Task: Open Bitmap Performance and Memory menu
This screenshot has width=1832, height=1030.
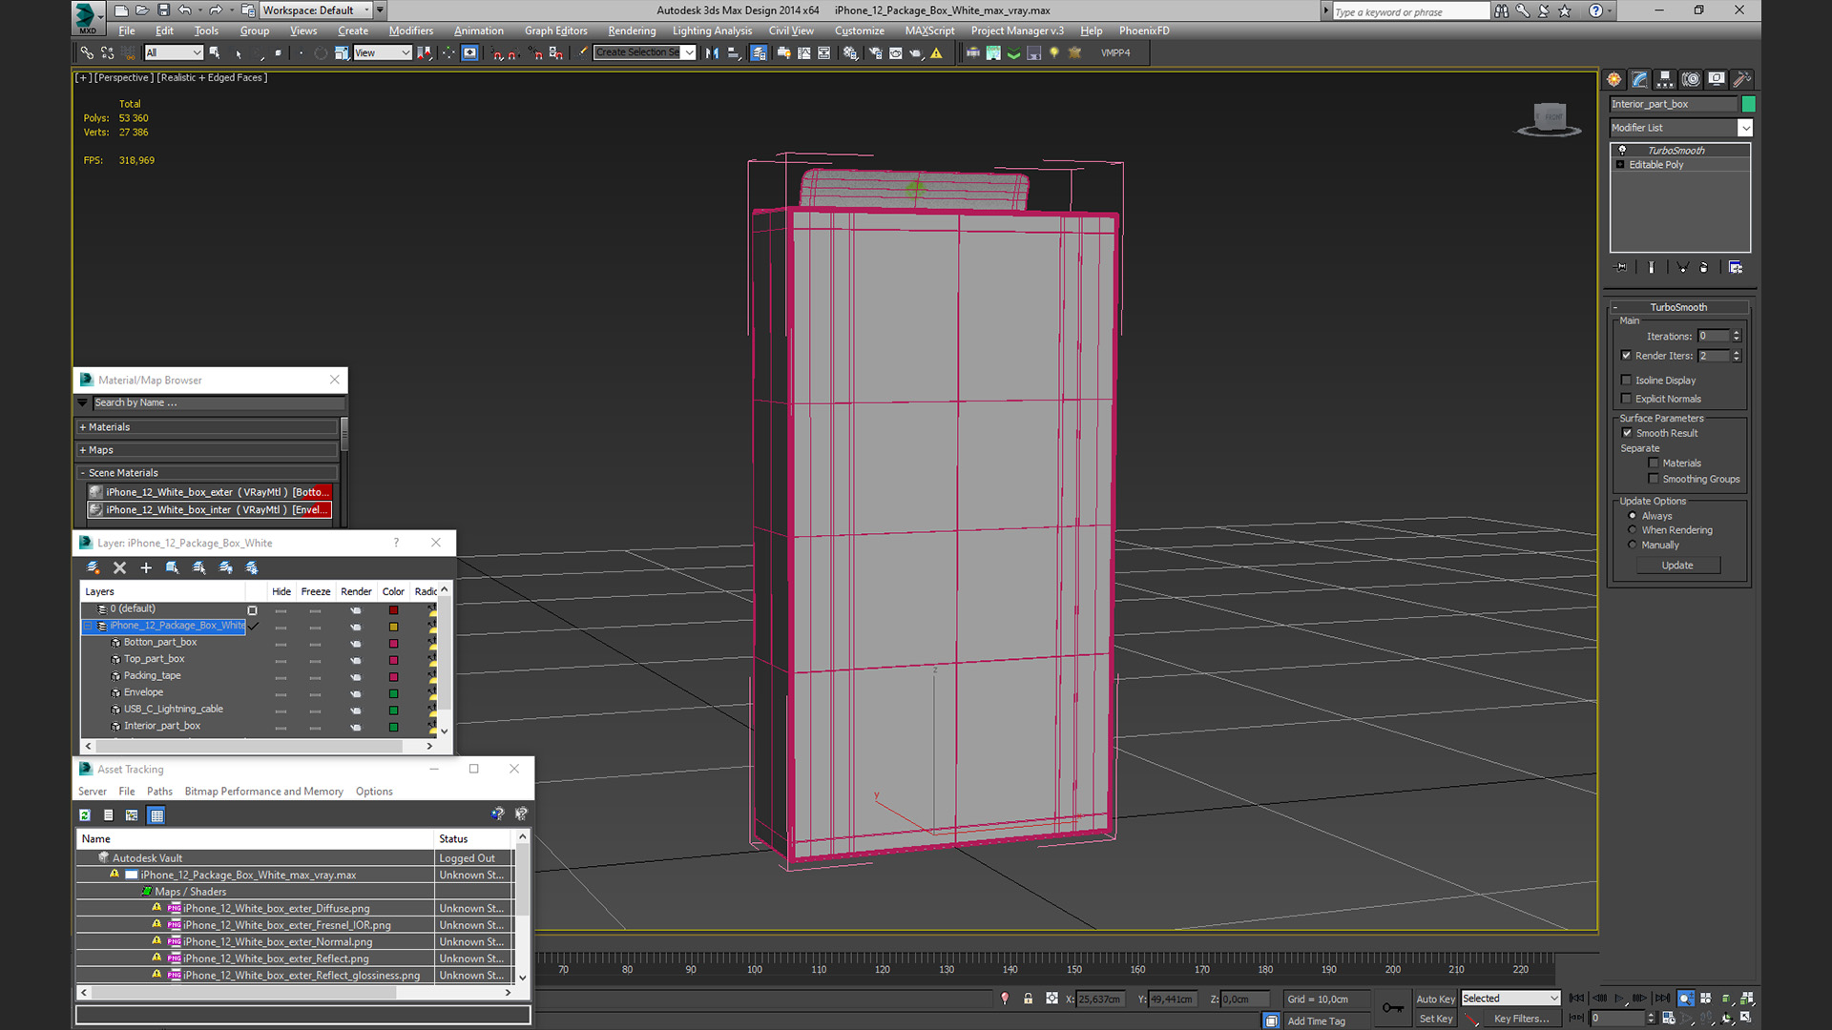Action: (263, 792)
